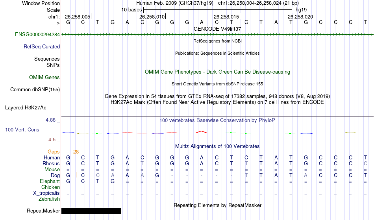Click the RepeatMasker track label
This screenshot has width=374, height=220.
click(x=43, y=211)
